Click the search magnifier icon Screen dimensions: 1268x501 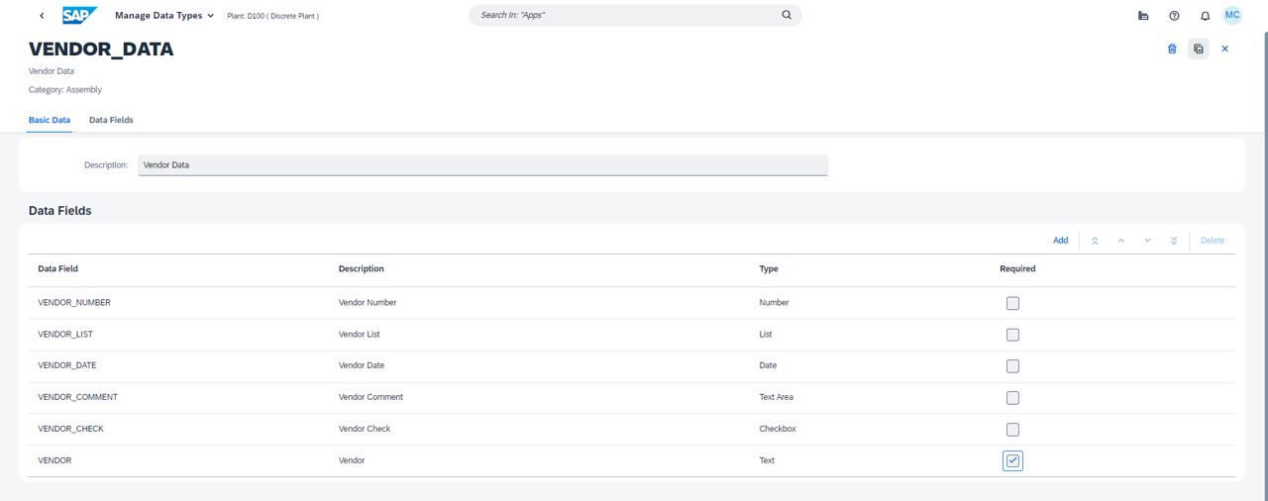coord(787,16)
